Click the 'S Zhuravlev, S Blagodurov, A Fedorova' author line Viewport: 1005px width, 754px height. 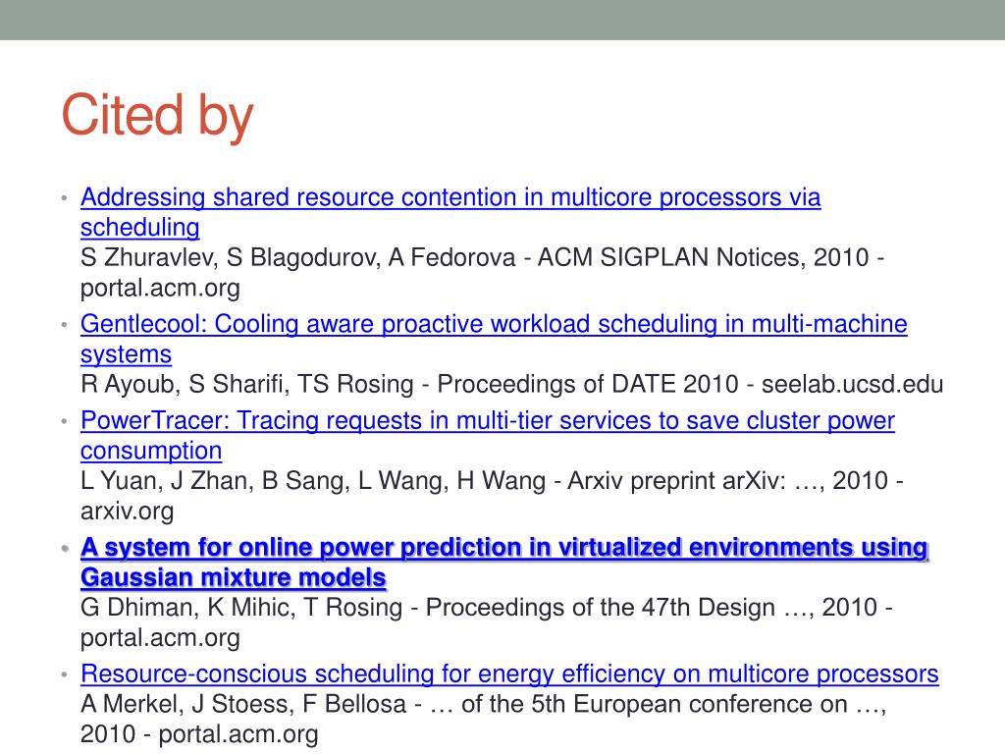tap(482, 258)
